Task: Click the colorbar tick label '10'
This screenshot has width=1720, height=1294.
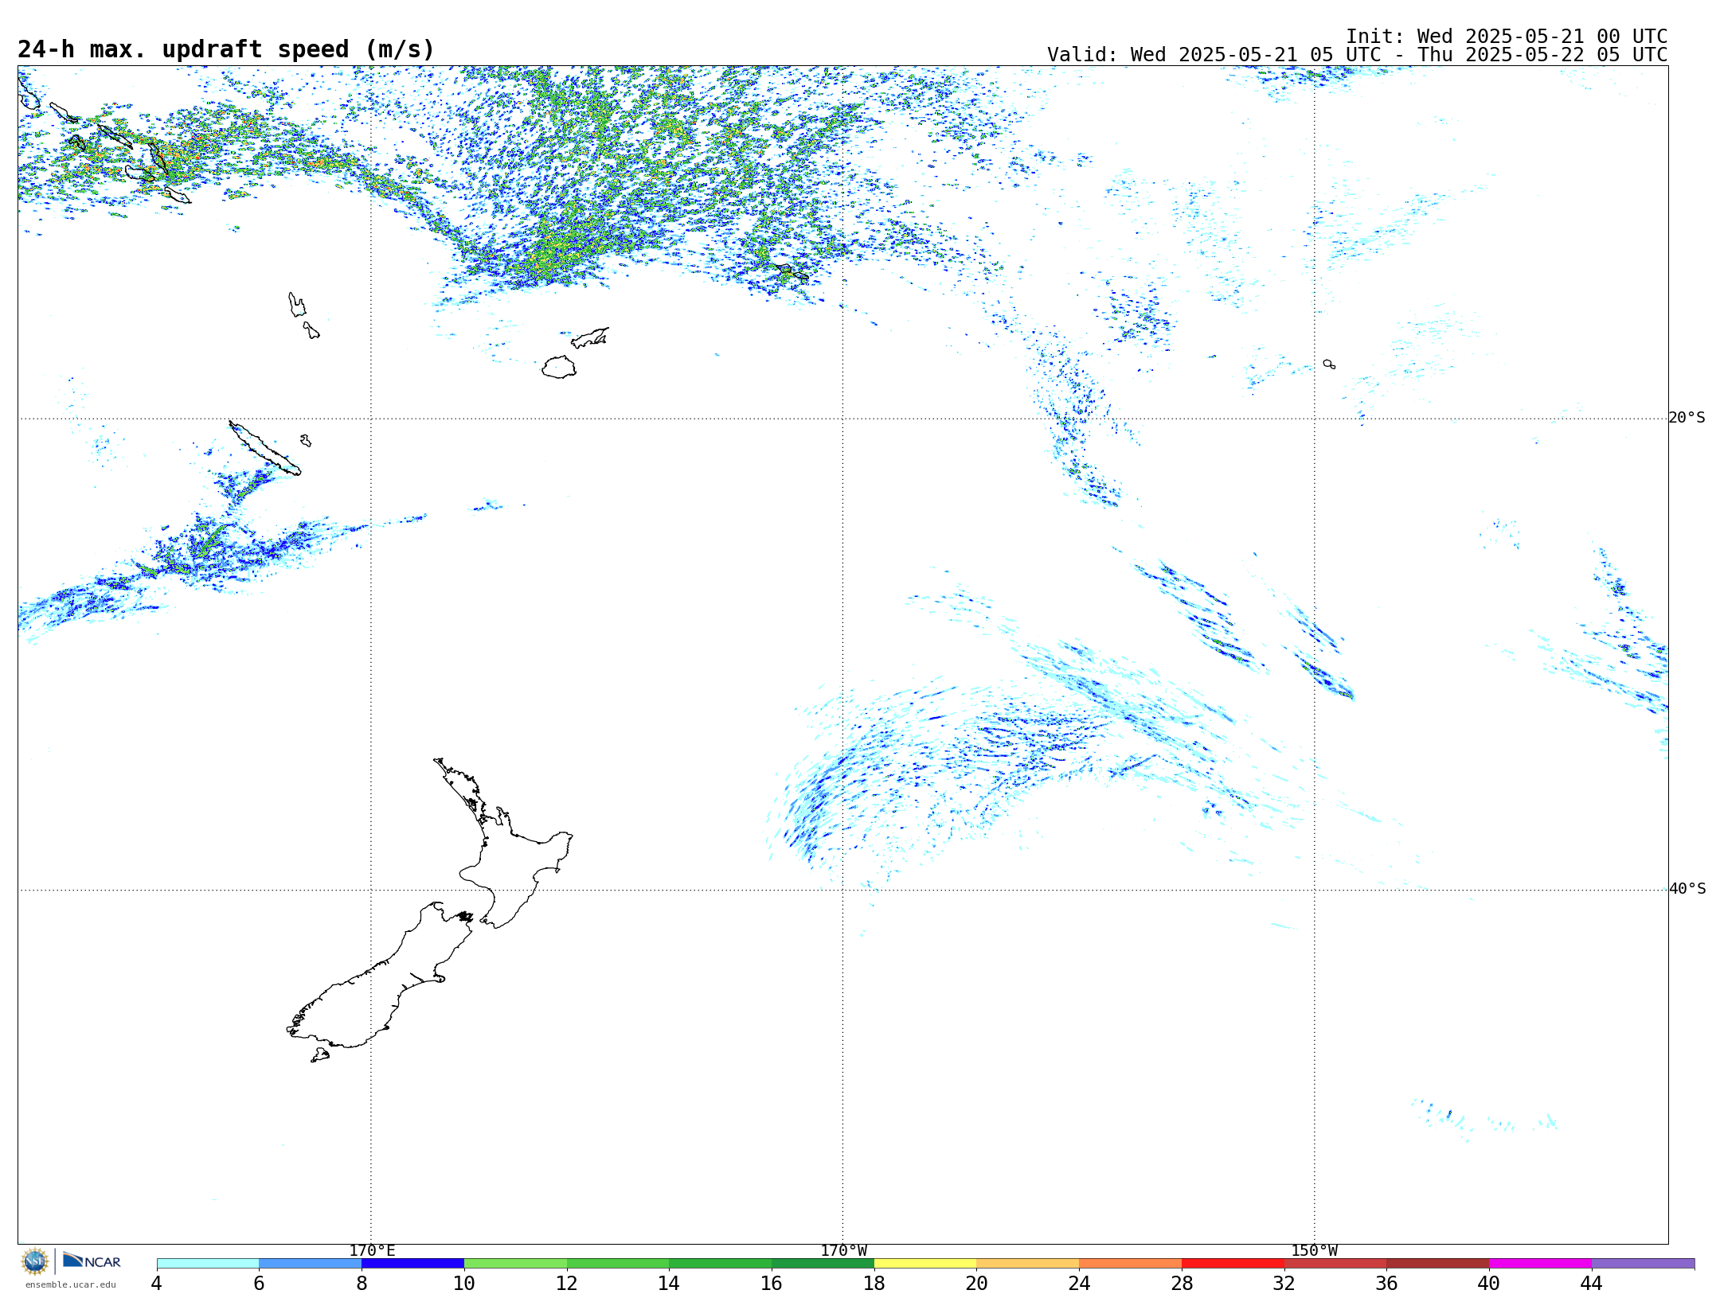Action: [x=463, y=1283]
